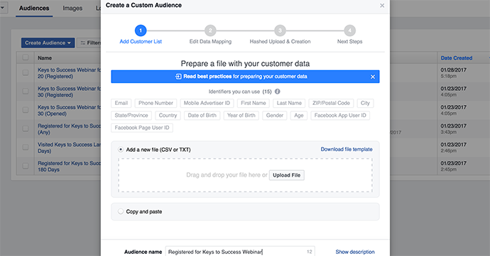The width and height of the screenshot is (490, 256).
Task: Toggle the select-all checkbox in Name header
Action: (26, 57)
